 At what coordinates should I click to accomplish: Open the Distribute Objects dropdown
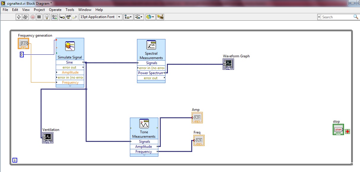pyautogui.click(x=138, y=17)
